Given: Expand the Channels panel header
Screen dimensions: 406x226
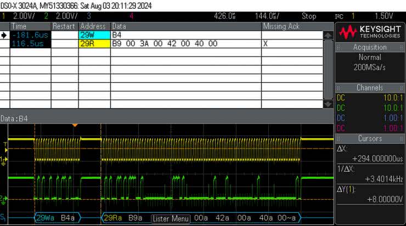Looking at the screenshot, I should [x=370, y=88].
